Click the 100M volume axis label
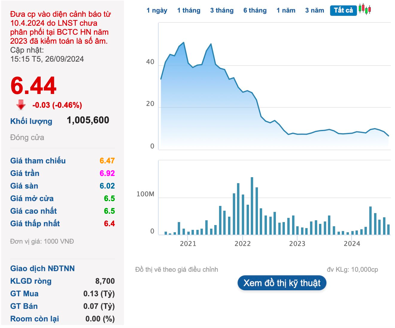Image resolution: width=395 pixels, height=328 pixels. 145,194
